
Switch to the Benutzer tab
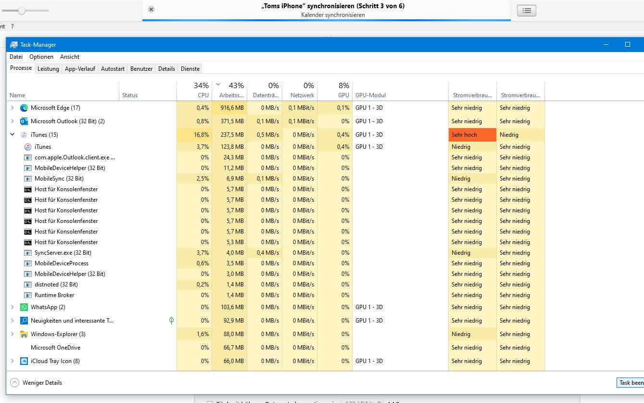click(141, 69)
